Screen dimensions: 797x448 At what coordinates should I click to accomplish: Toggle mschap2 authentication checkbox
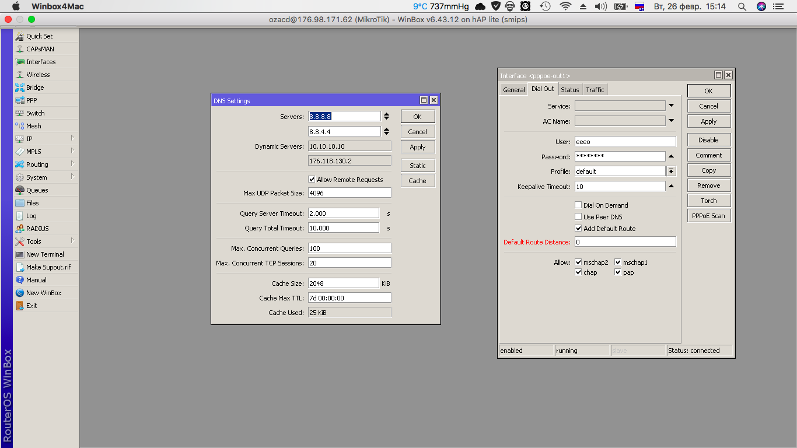point(578,262)
